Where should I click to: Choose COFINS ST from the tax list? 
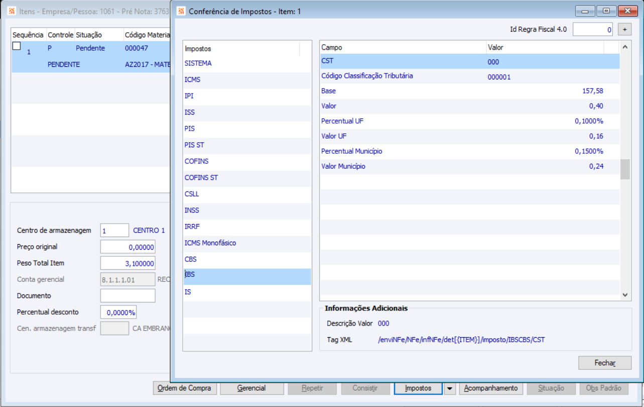click(201, 178)
